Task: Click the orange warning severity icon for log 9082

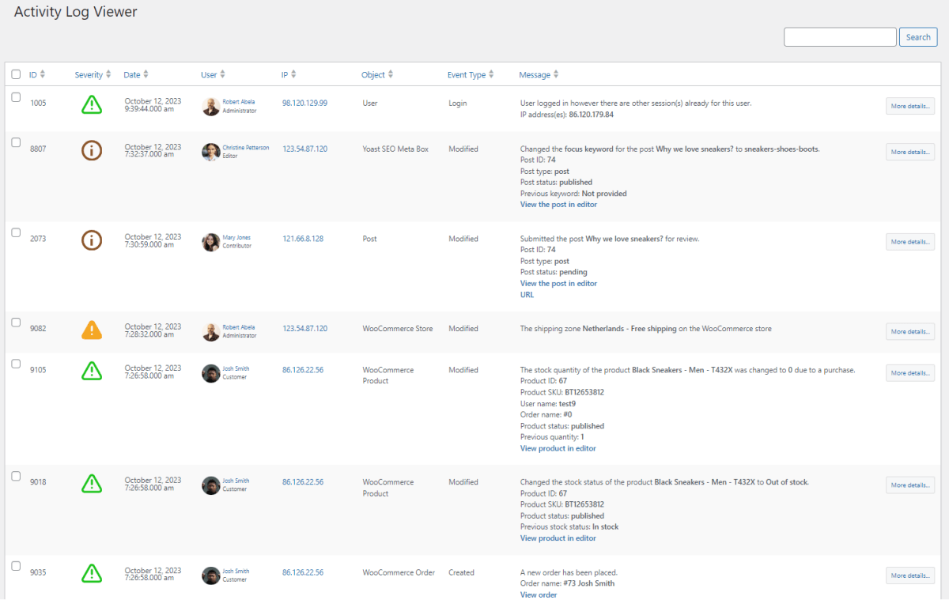Action: coord(92,330)
